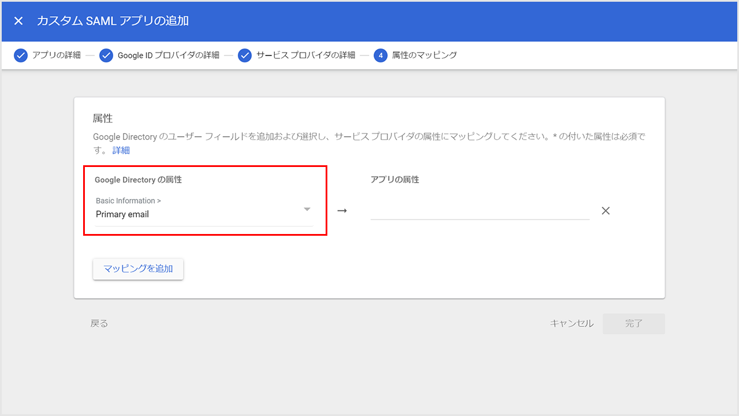Go back with the 戻る button
The width and height of the screenshot is (739, 416).
coord(99,324)
